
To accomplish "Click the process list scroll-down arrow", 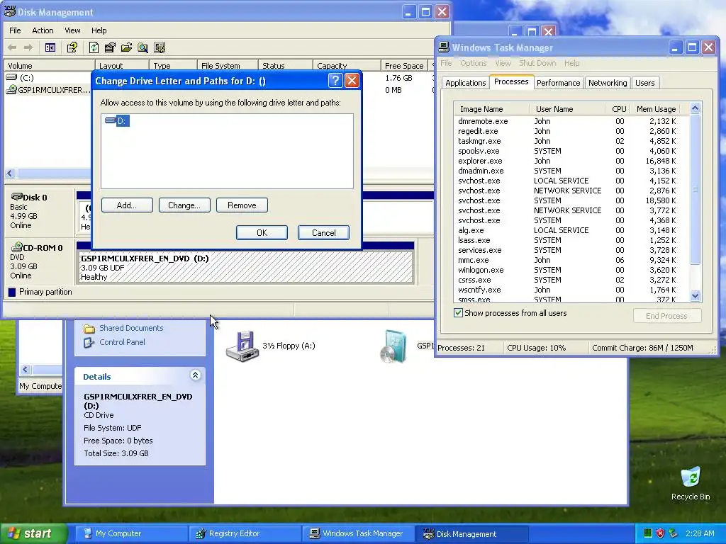I will click(x=695, y=295).
